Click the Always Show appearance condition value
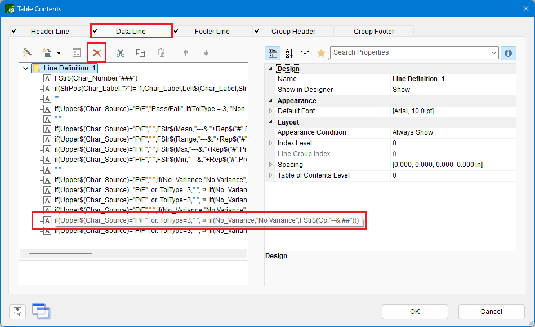The height and width of the screenshot is (327, 535). tap(412, 132)
